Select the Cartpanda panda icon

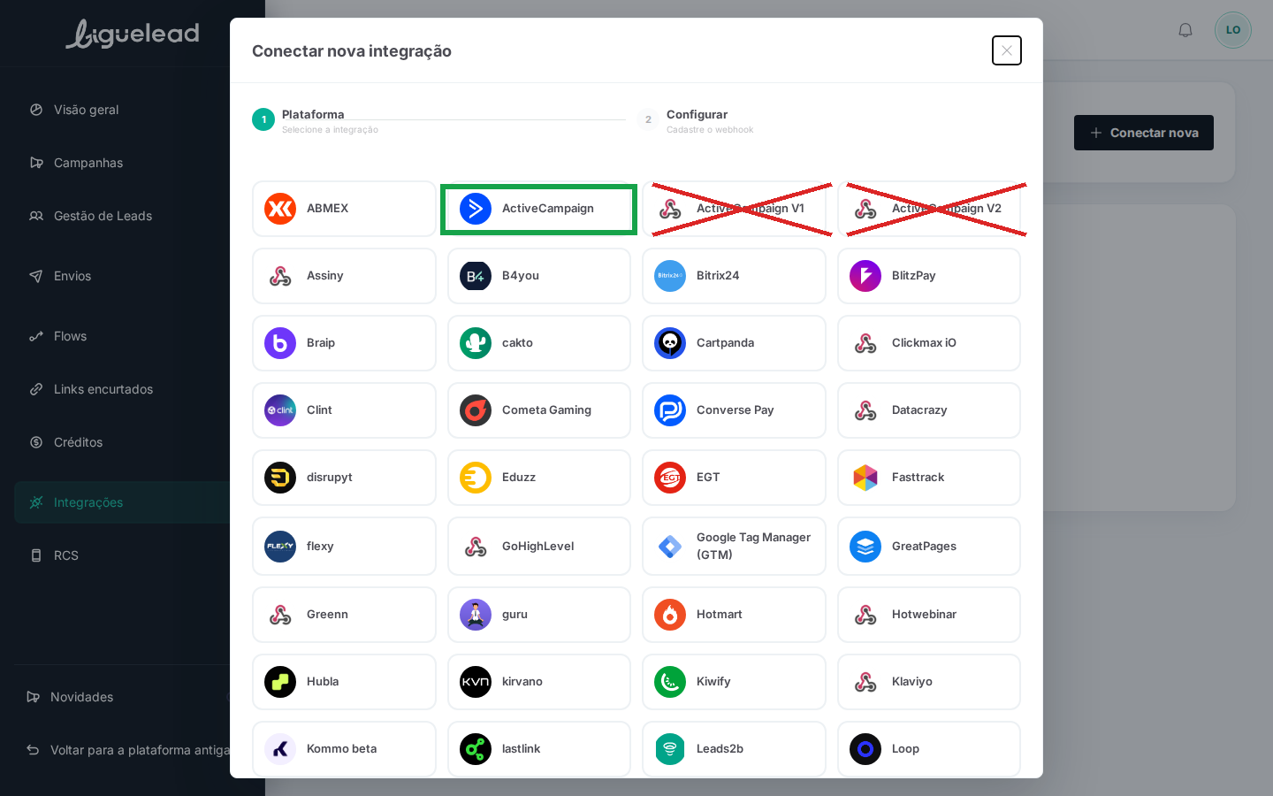pos(670,343)
